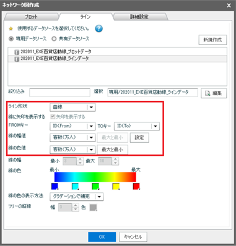Click the 設定 button for line width
Image resolution: width=236 pixels, height=246 pixels.
tap(139, 138)
